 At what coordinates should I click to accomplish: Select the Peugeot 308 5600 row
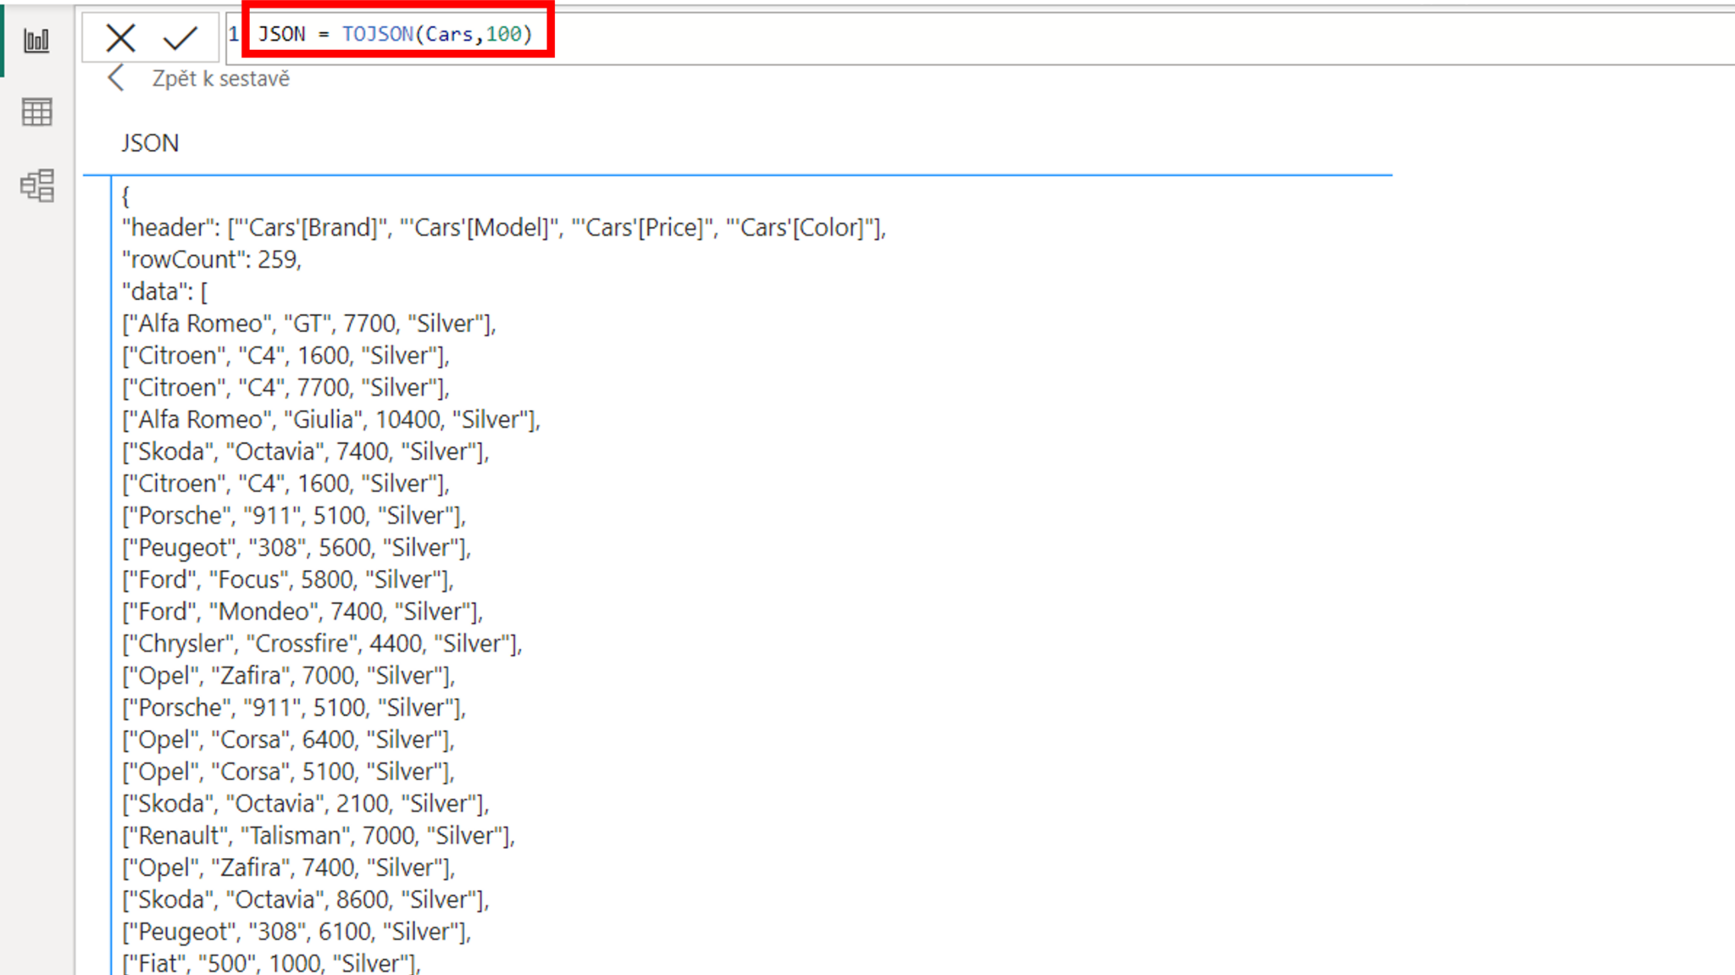(297, 547)
